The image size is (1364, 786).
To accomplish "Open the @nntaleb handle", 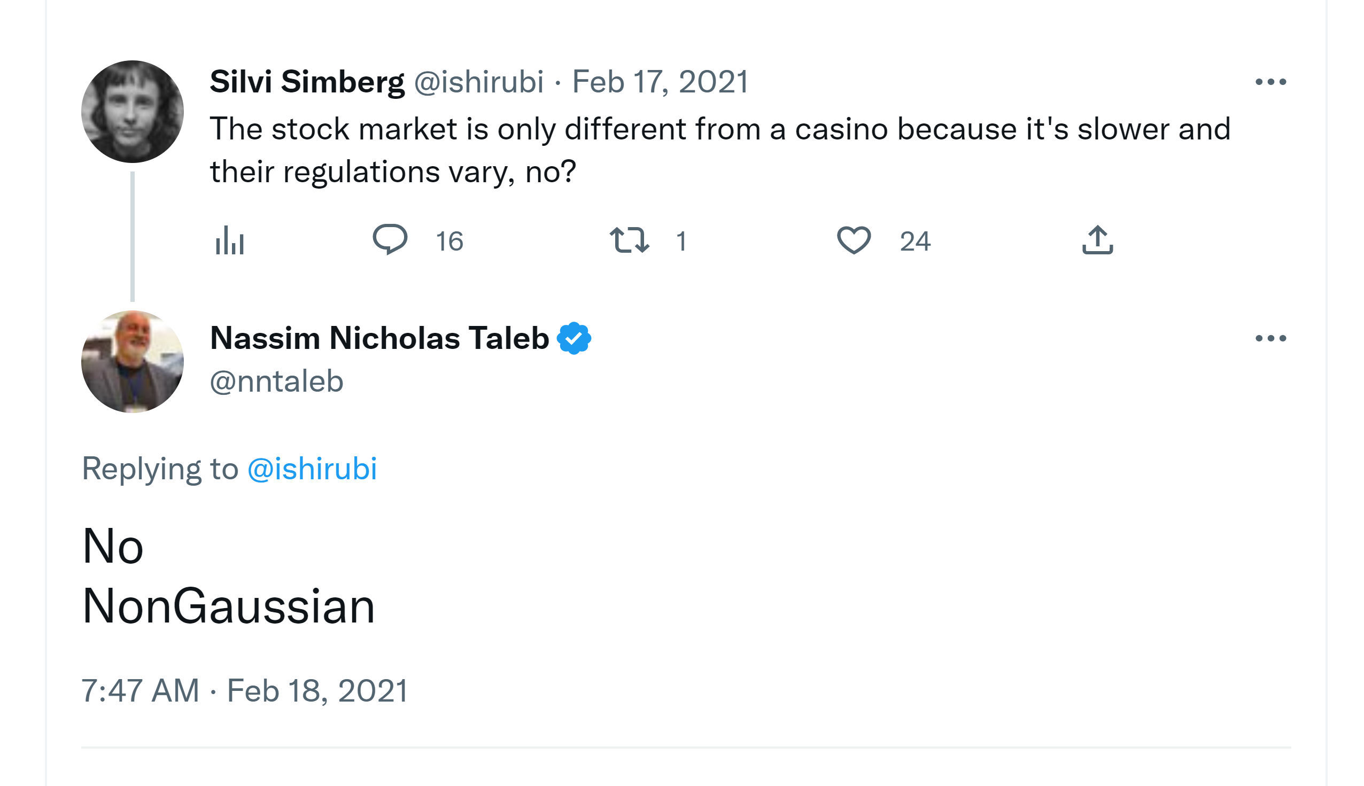I will click(276, 382).
